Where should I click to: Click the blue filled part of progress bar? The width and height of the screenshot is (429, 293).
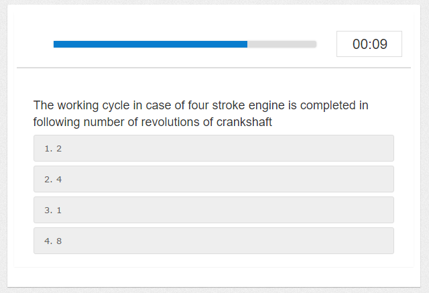(x=150, y=44)
